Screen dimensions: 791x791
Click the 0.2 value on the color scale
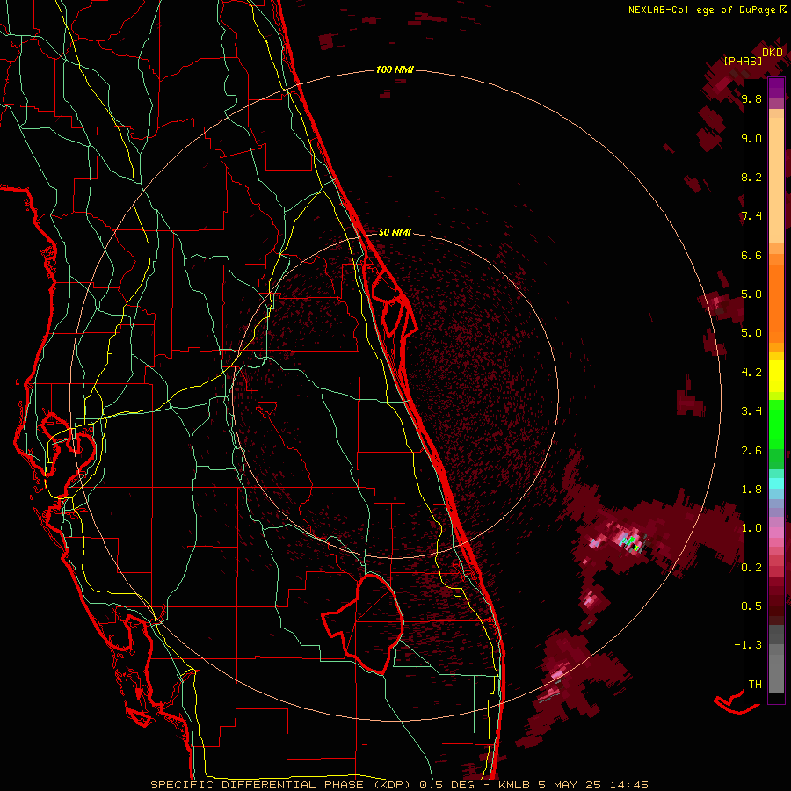tap(751, 568)
